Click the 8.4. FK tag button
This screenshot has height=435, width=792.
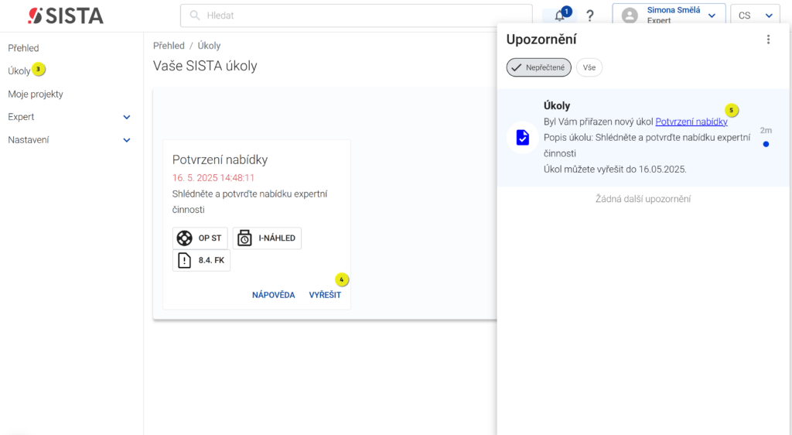coord(201,260)
